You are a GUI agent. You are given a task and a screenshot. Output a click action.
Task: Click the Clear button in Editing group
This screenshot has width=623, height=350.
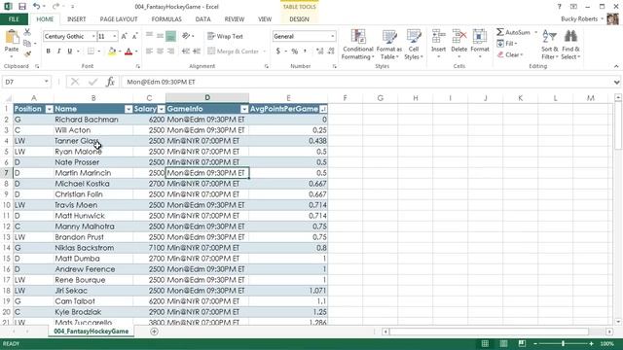pyautogui.click(x=510, y=54)
